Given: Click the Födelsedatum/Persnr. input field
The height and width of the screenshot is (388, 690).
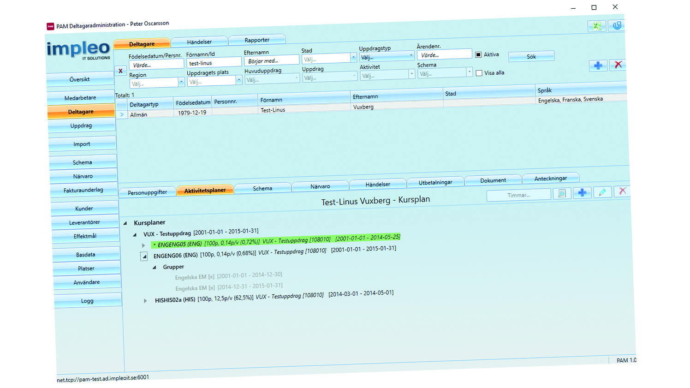Looking at the screenshot, I should pyautogui.click(x=156, y=65).
